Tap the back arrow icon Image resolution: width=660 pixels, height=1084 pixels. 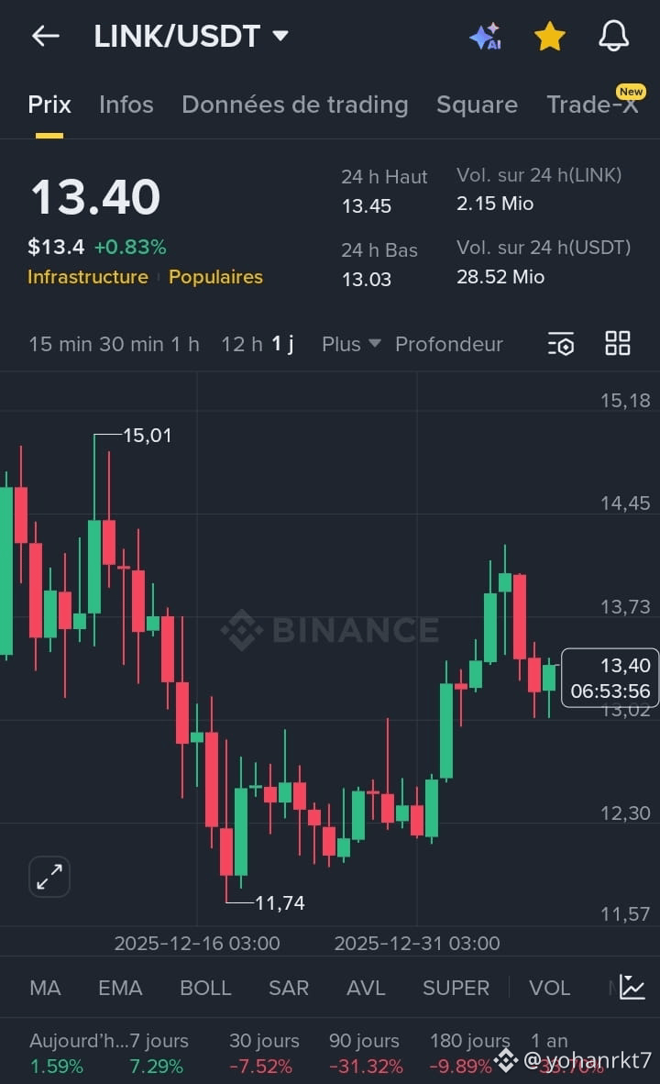tap(46, 36)
